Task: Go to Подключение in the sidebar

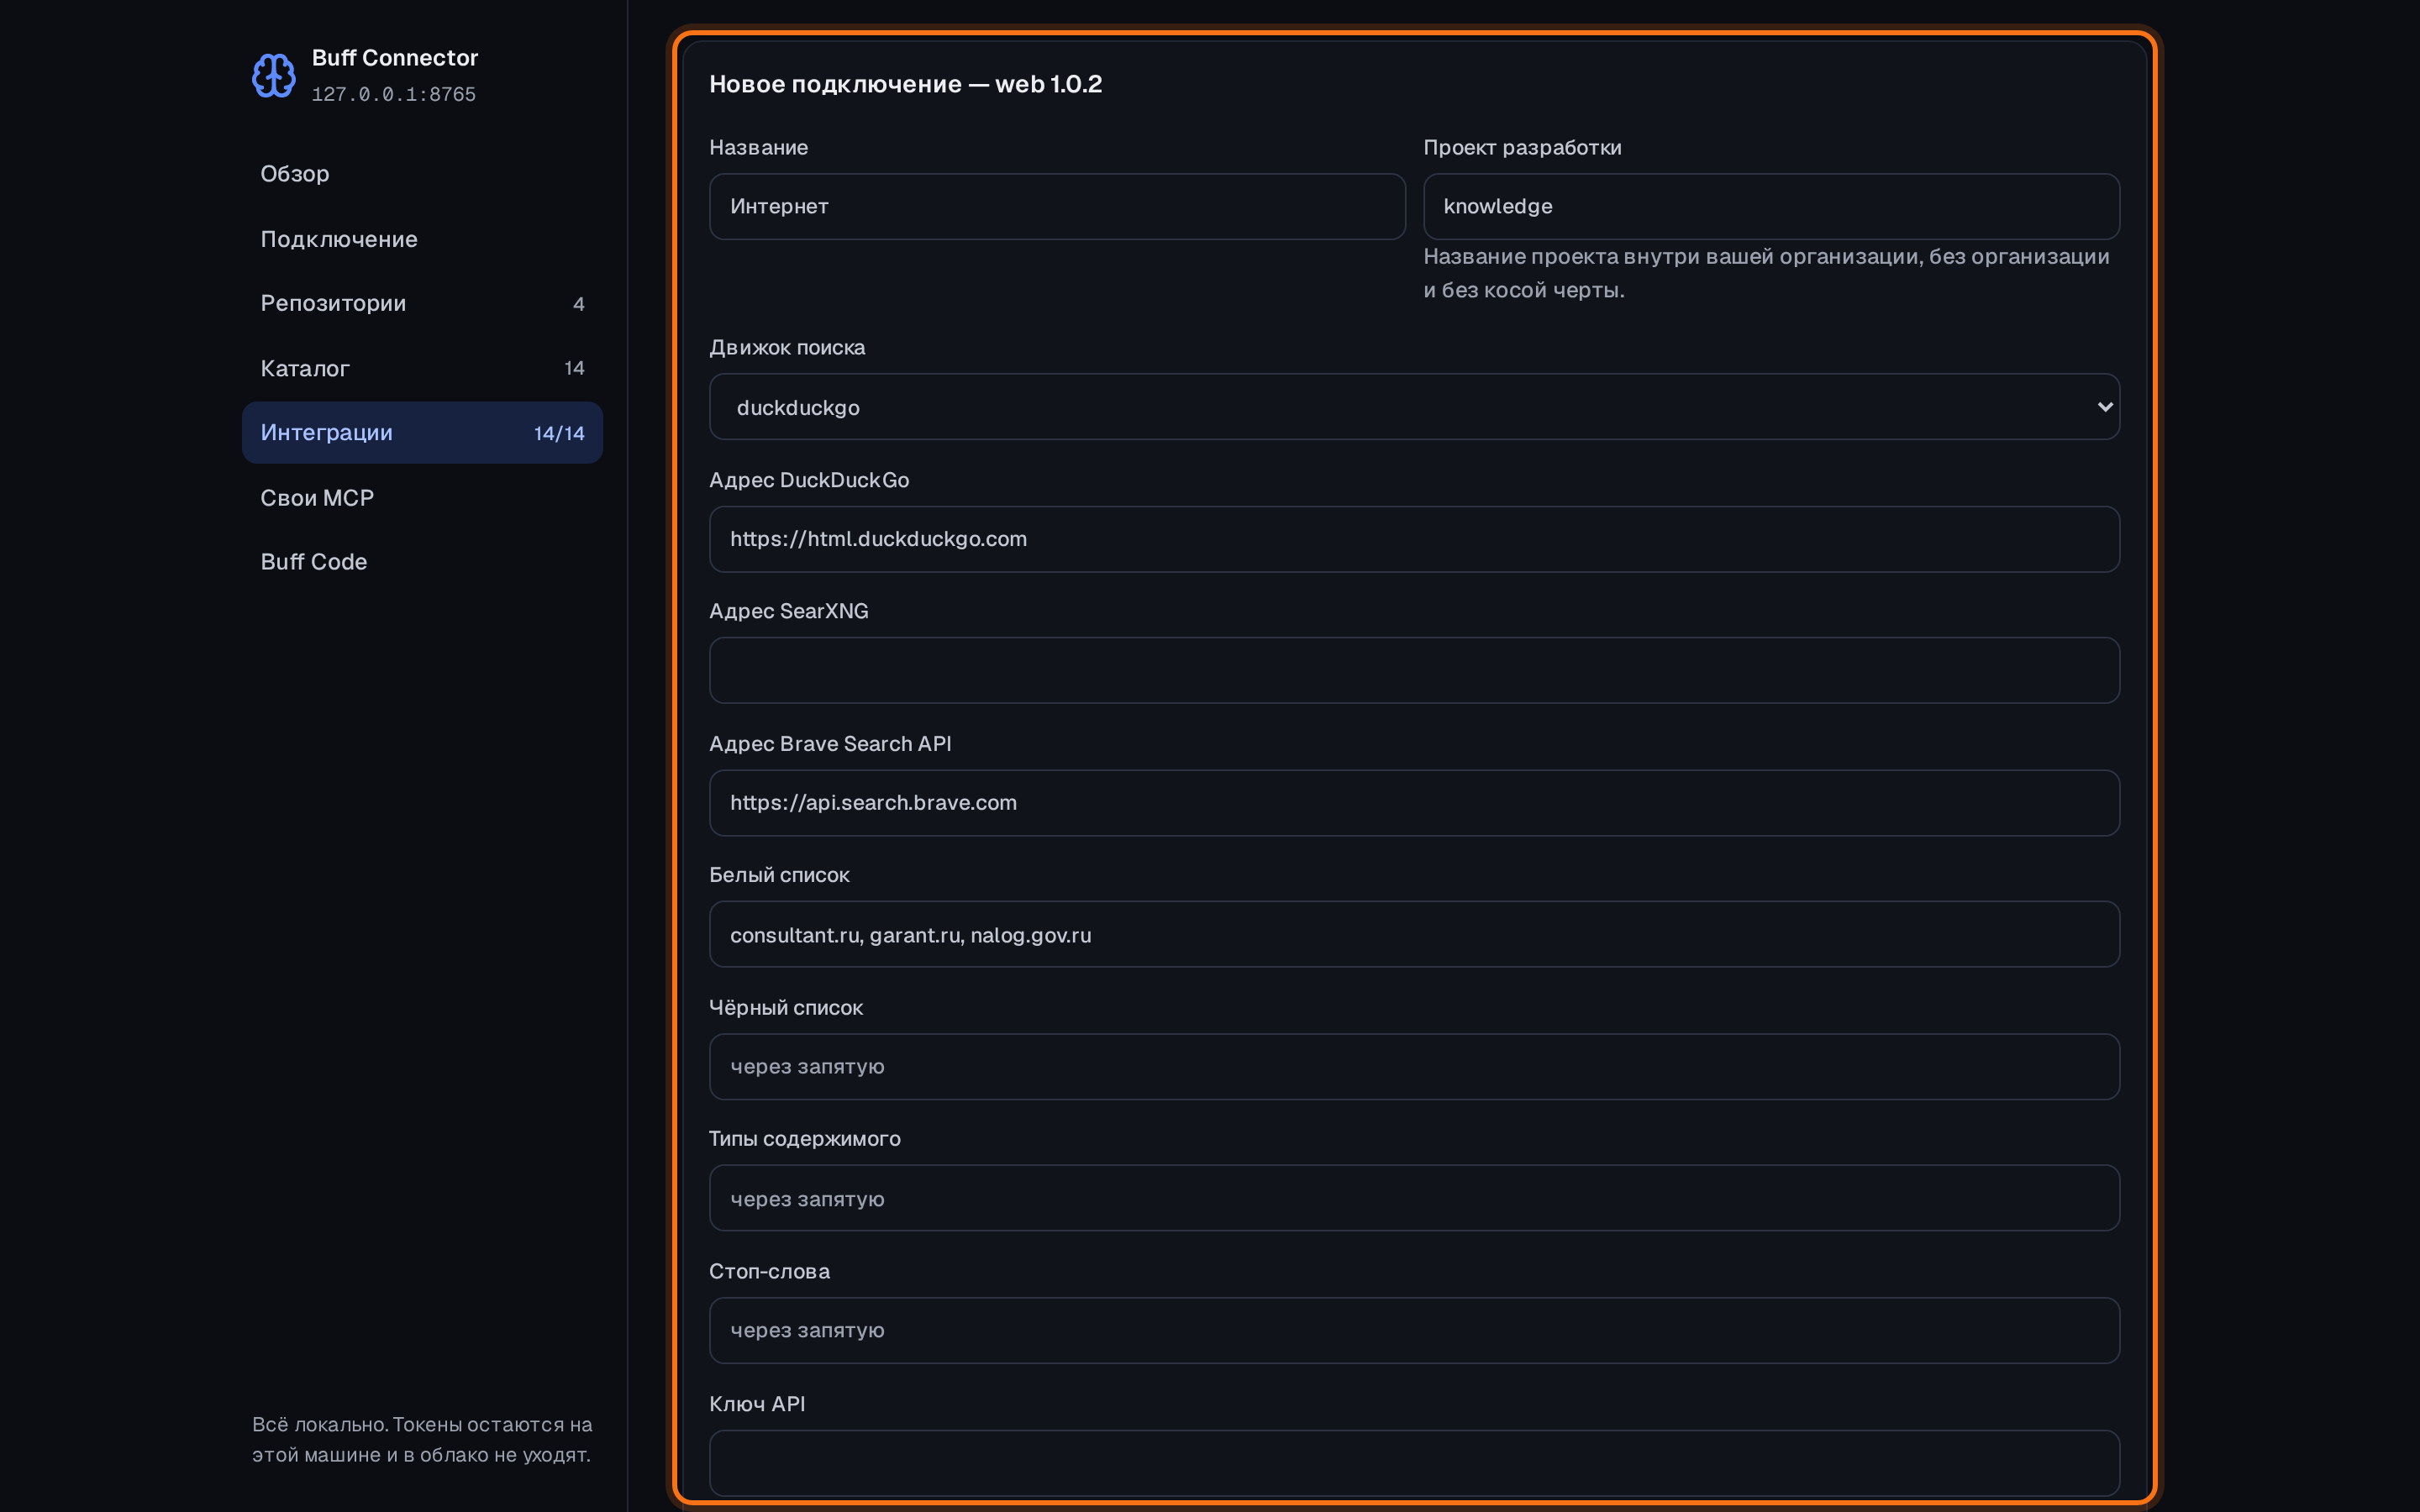Action: point(422,239)
